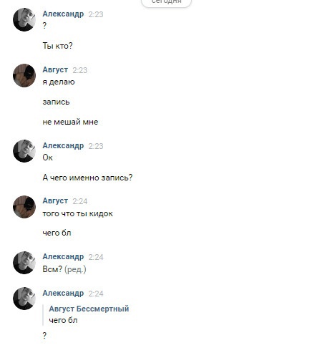
Task: Click sender name Август above "я делаю"
Action: [55, 69]
